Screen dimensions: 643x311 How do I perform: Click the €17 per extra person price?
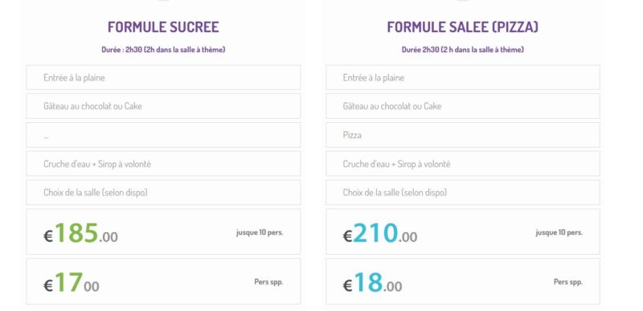[x=72, y=283]
